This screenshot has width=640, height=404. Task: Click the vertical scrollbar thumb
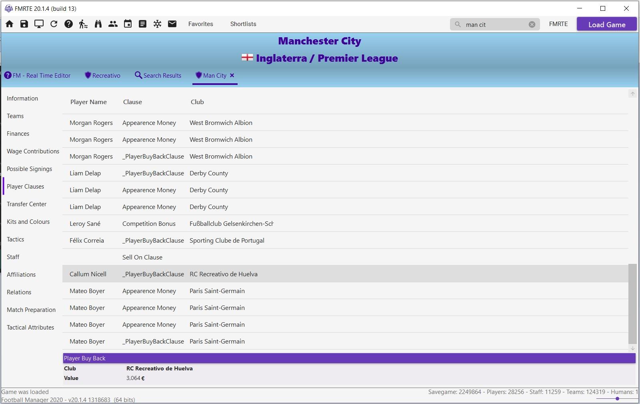tap(632, 304)
